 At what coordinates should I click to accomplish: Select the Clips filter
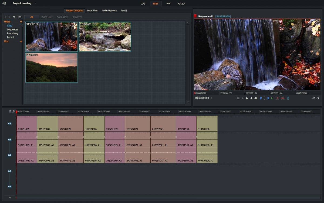tap(9, 26)
